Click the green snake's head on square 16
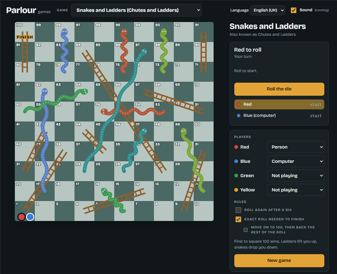Image resolution: width=337 pixels, height=274 pixels. (x=104, y=191)
